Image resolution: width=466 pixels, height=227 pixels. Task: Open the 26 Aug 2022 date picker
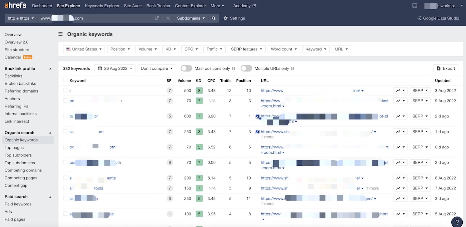(115, 68)
